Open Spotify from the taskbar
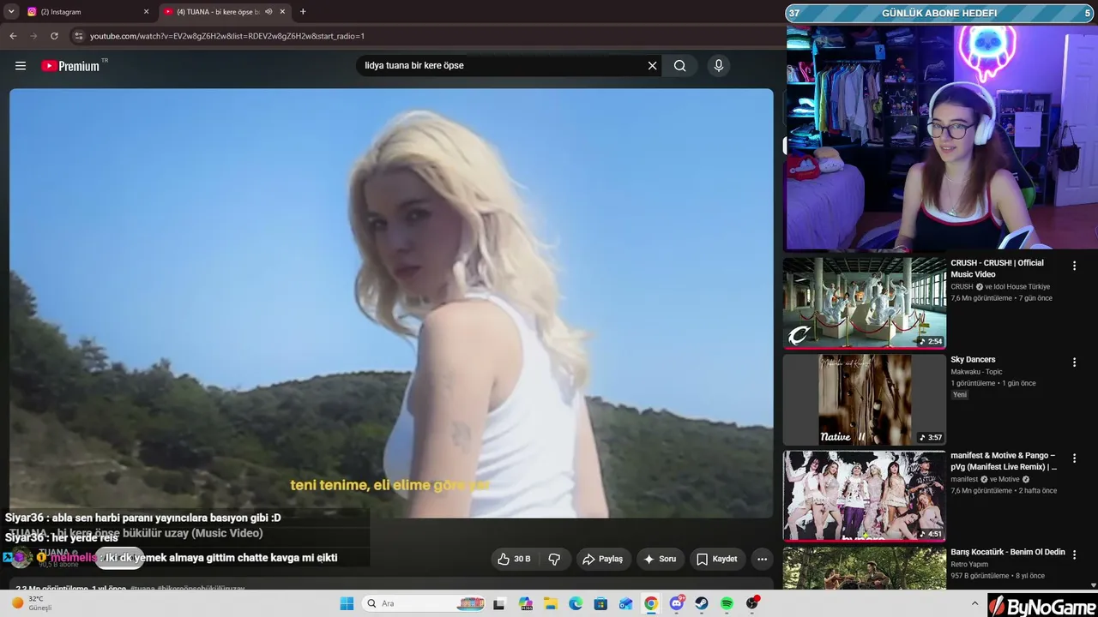1098x617 pixels. click(727, 603)
